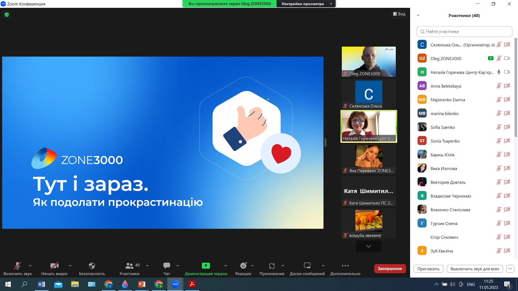Expand the arrow beside Доски сообщений
Viewport: 518px width, 291px height.
click(x=323, y=266)
